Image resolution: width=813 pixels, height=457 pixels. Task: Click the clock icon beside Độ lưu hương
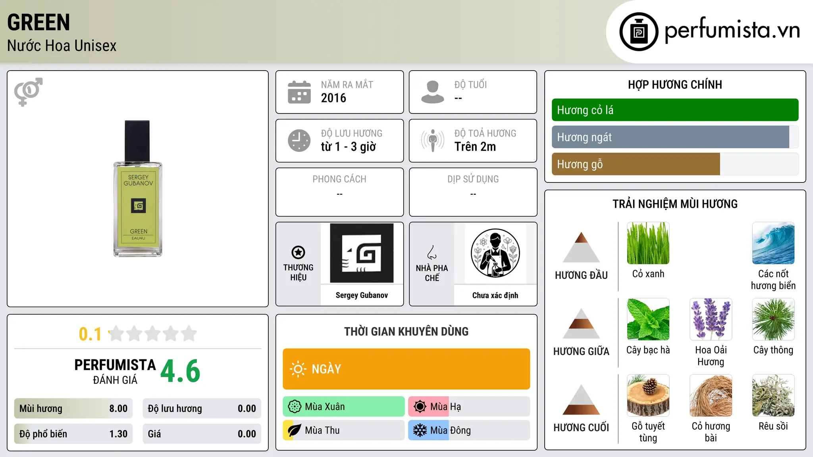(299, 140)
